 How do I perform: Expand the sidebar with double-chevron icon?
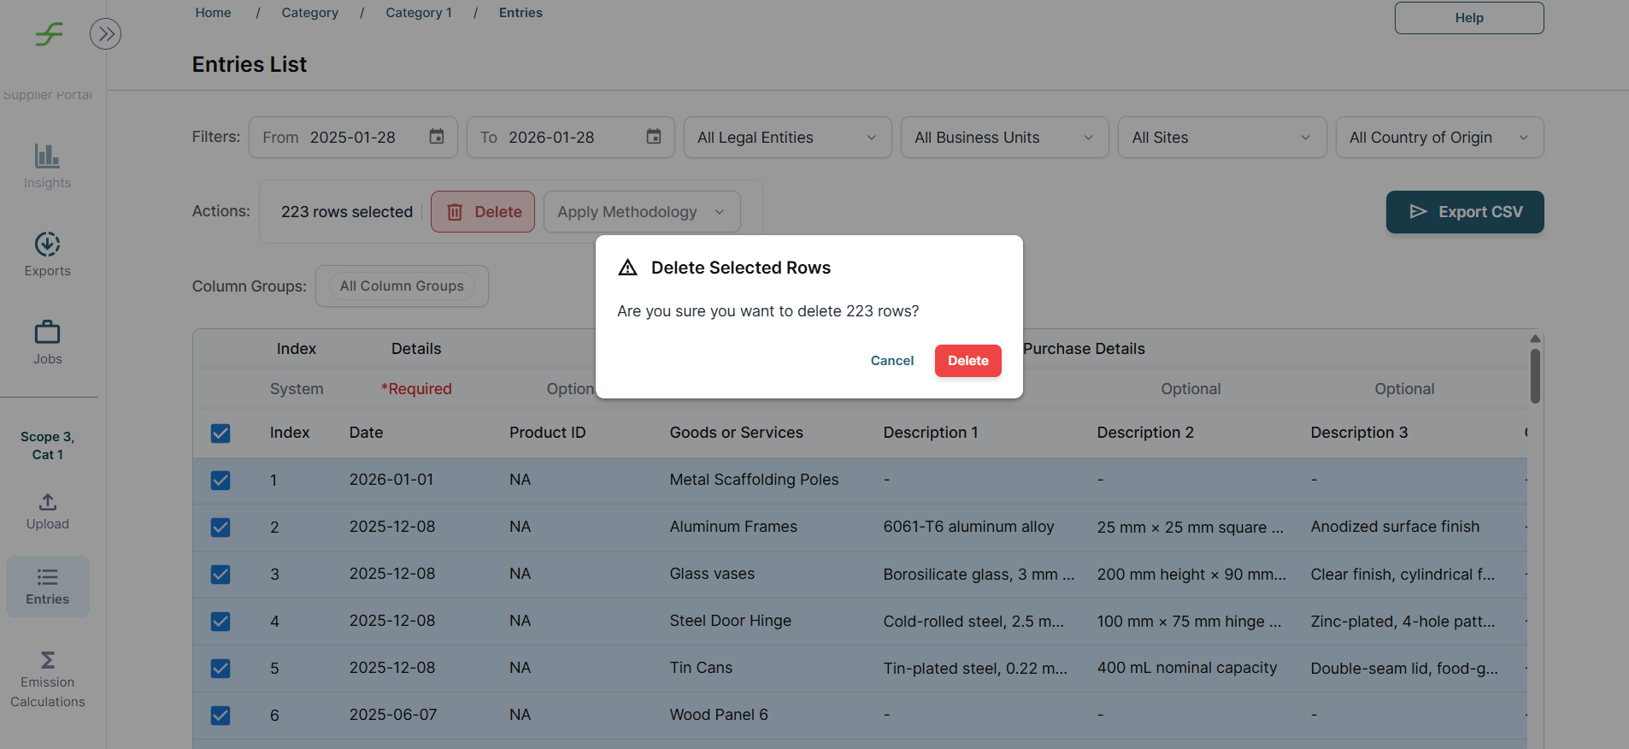click(105, 34)
